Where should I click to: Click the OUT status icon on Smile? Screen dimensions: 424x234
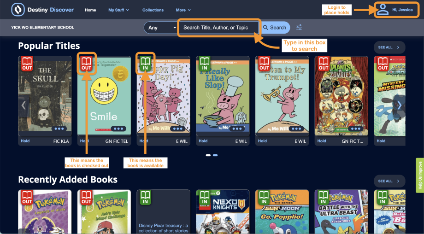tap(86, 63)
